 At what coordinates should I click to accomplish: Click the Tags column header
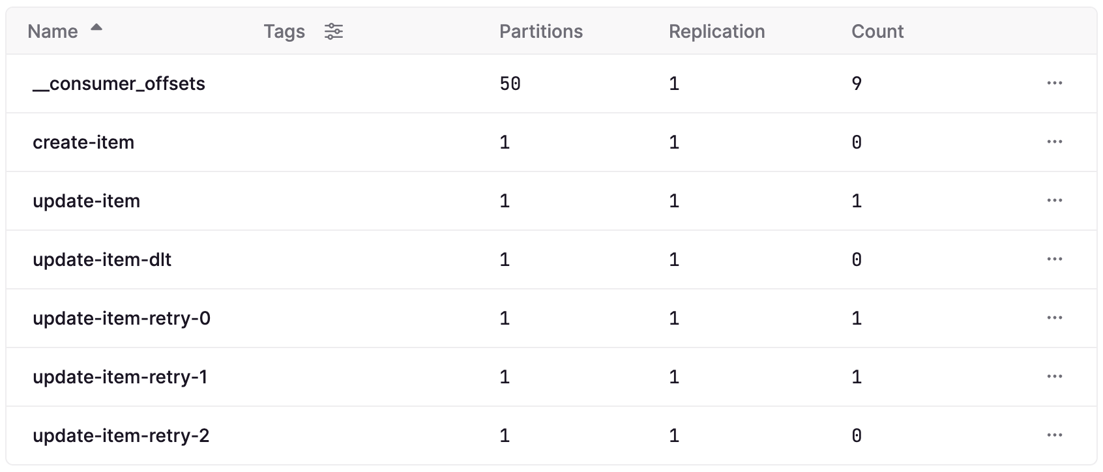pyautogui.click(x=284, y=31)
